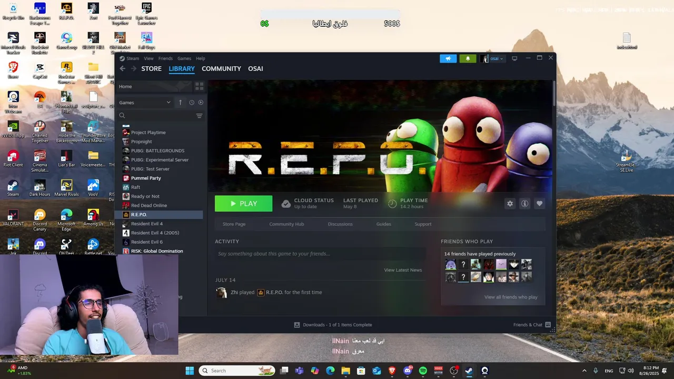The width and height of the screenshot is (674, 379).
Task: Search library games input field
Action: pos(156,116)
